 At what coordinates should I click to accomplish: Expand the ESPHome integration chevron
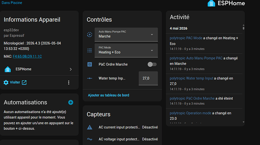pos(70,69)
